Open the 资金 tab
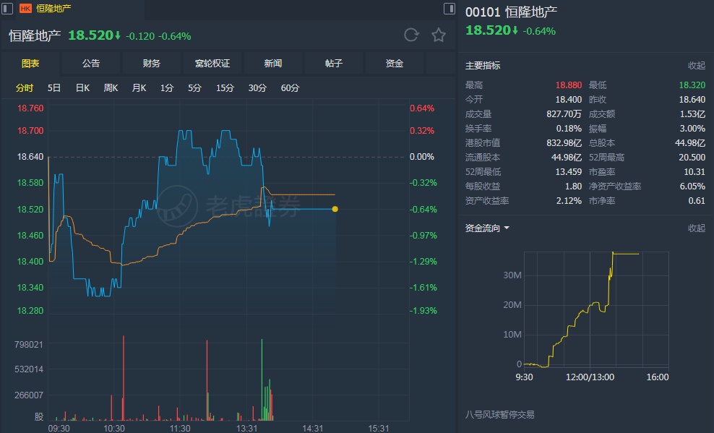 (x=395, y=64)
